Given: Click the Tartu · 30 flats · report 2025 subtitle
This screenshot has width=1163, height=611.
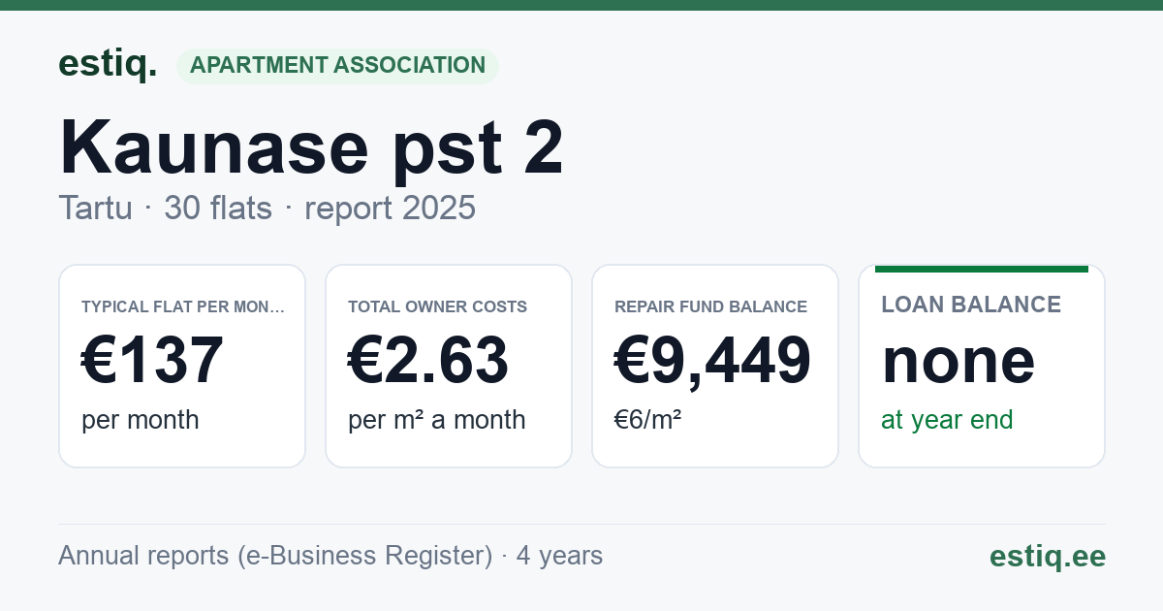Looking at the screenshot, I should (267, 208).
